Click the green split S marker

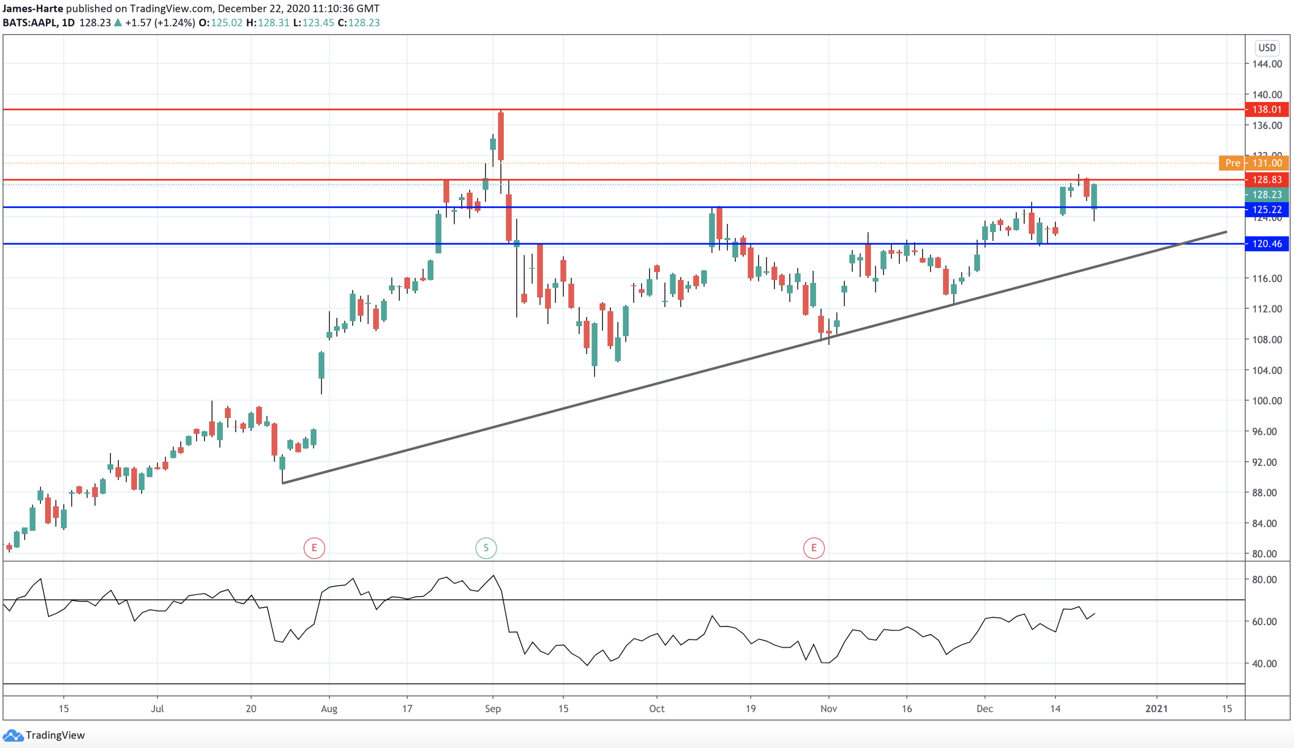486,548
